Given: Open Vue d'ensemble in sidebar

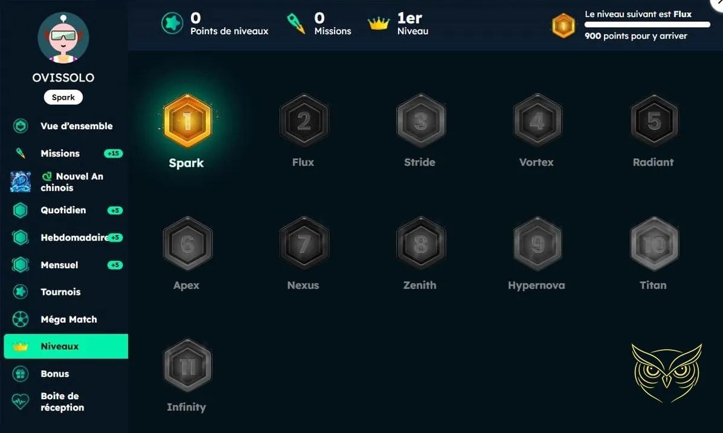Looking at the screenshot, I should coord(66,126).
